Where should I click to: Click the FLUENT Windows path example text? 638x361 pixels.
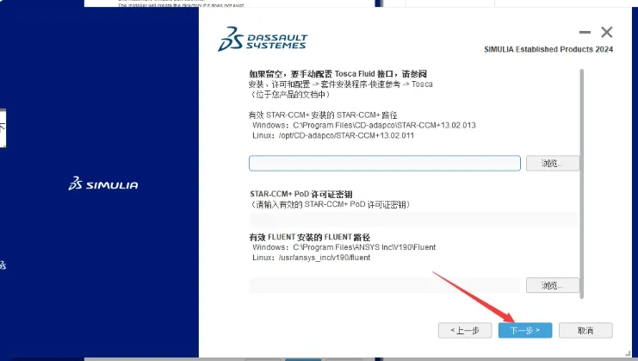coord(344,247)
